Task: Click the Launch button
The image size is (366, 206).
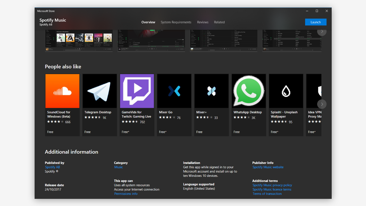Action: pos(316,22)
